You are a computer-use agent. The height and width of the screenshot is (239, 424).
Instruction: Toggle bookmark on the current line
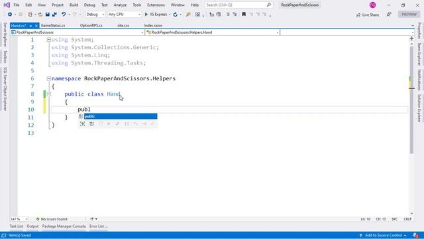pyautogui.click(x=244, y=15)
